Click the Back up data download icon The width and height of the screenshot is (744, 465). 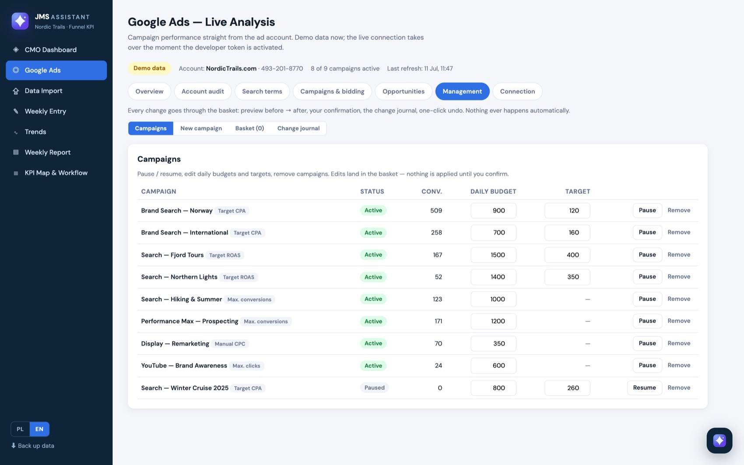14,446
